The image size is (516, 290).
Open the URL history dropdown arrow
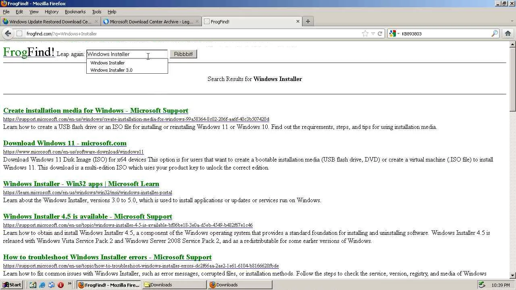pos(373,34)
